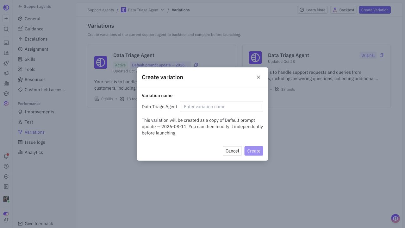The image size is (405, 228).
Task: Open Custom field access section
Action: point(44,90)
